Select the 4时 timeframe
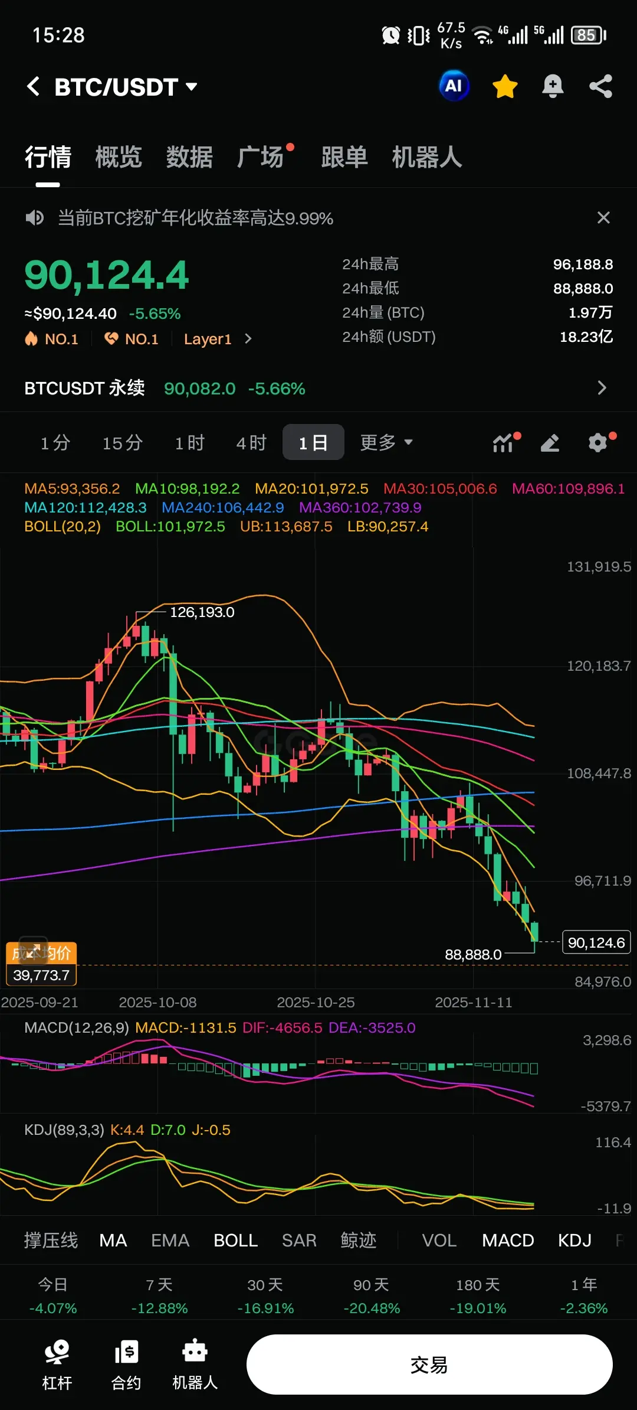 pos(251,442)
